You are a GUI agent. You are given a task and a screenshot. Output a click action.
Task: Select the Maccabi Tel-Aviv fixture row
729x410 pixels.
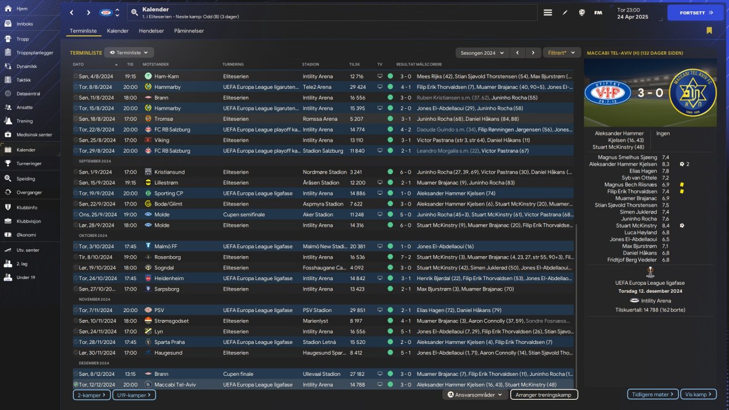pos(323,385)
